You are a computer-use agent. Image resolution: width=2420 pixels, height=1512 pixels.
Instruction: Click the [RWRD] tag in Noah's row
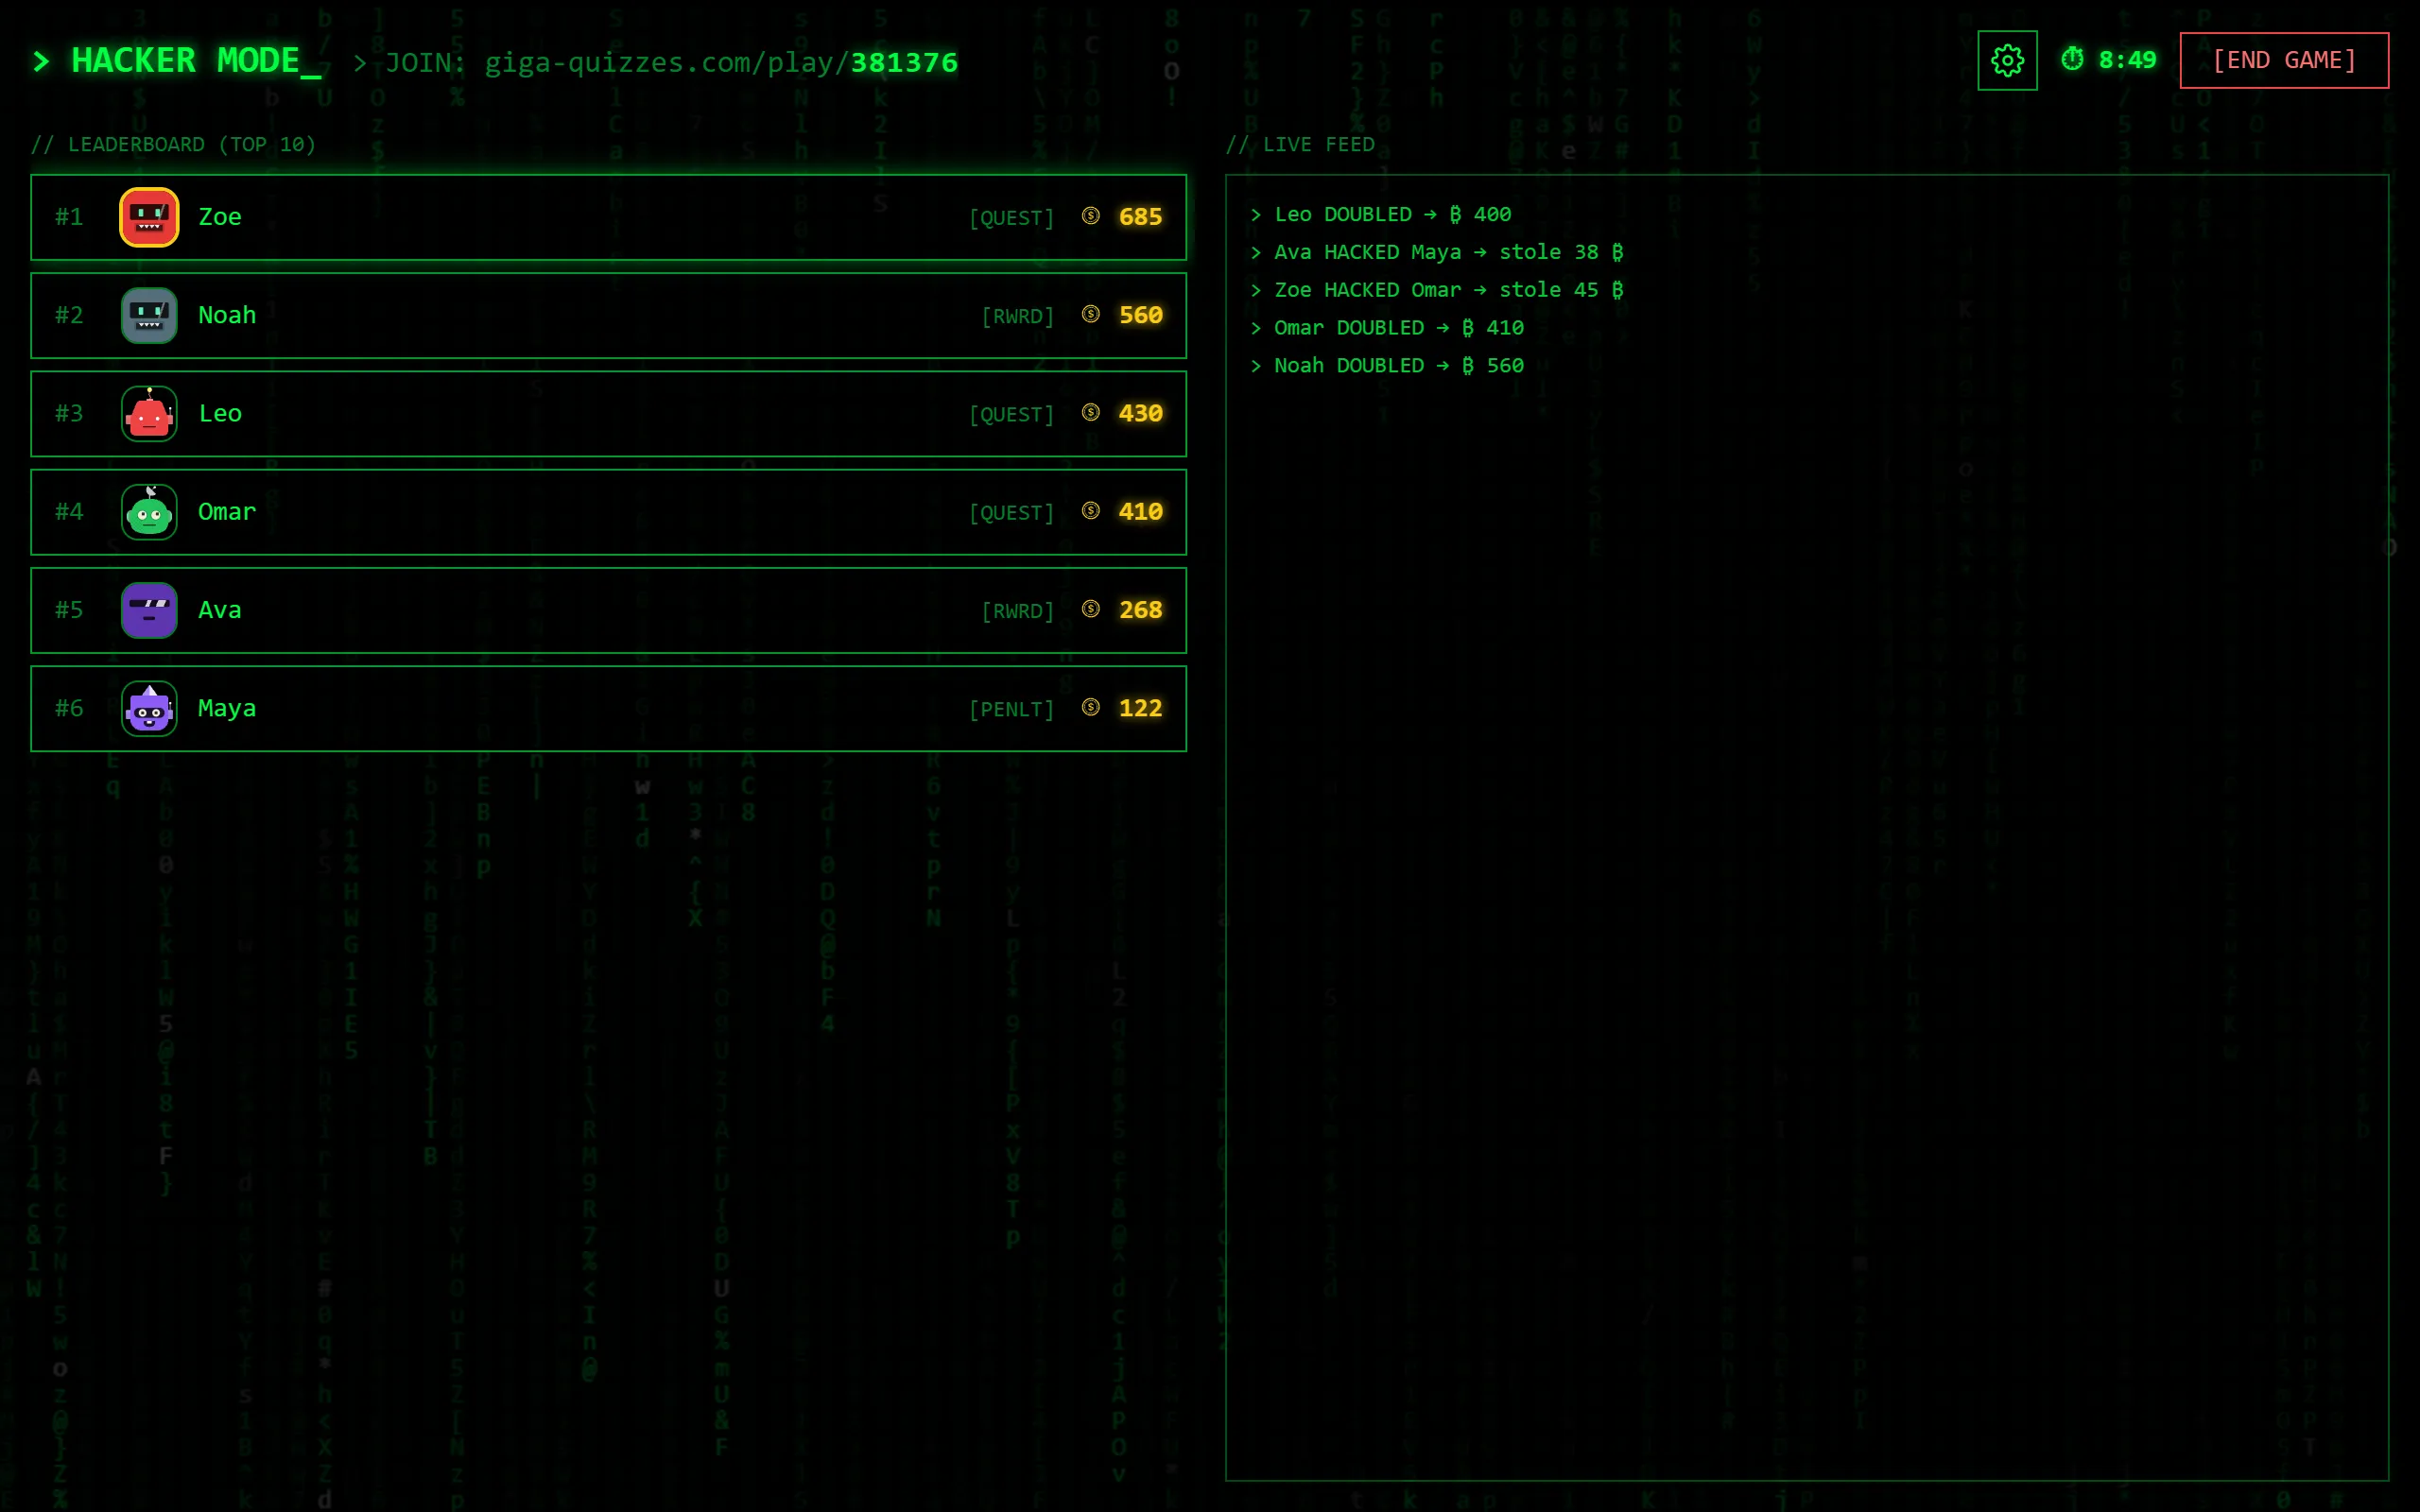coord(1017,316)
